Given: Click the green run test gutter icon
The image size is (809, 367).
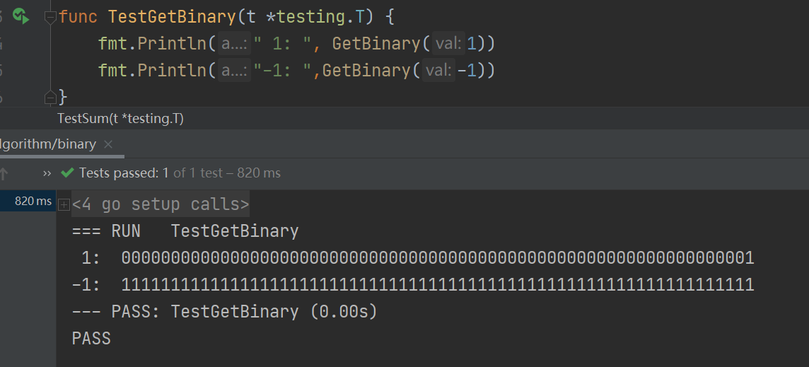Looking at the screenshot, I should [x=21, y=16].
